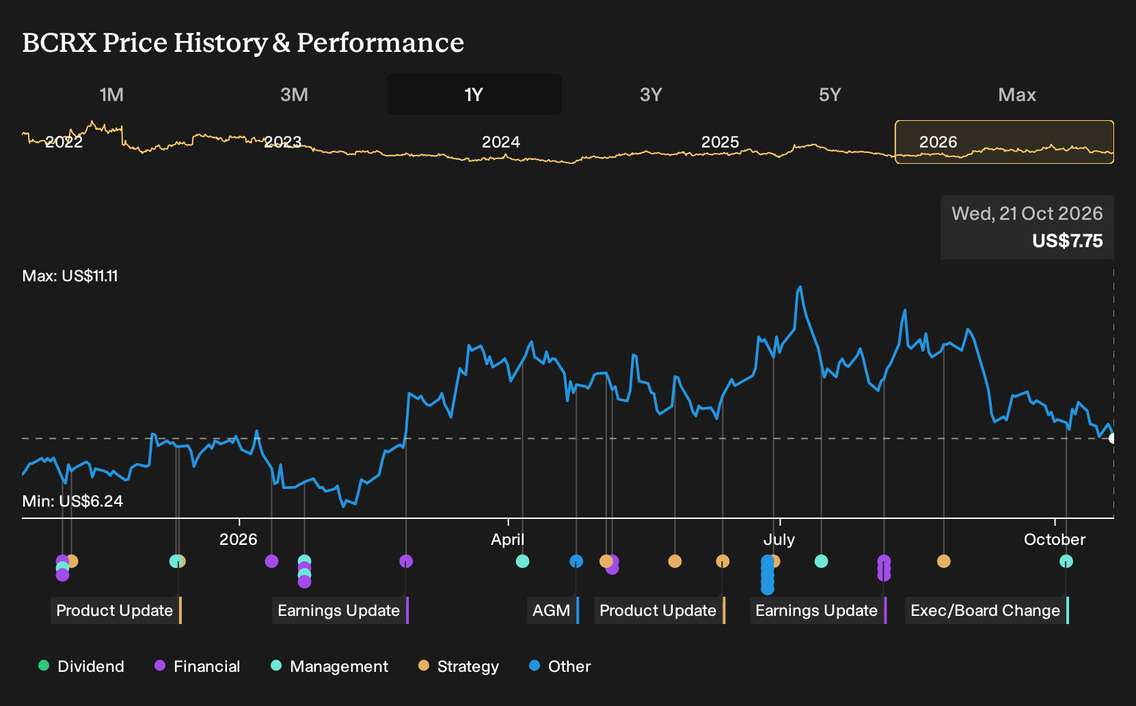This screenshot has height=706, width=1136.
Task: Click lone orange Strategy marker before October
Action: tap(943, 561)
